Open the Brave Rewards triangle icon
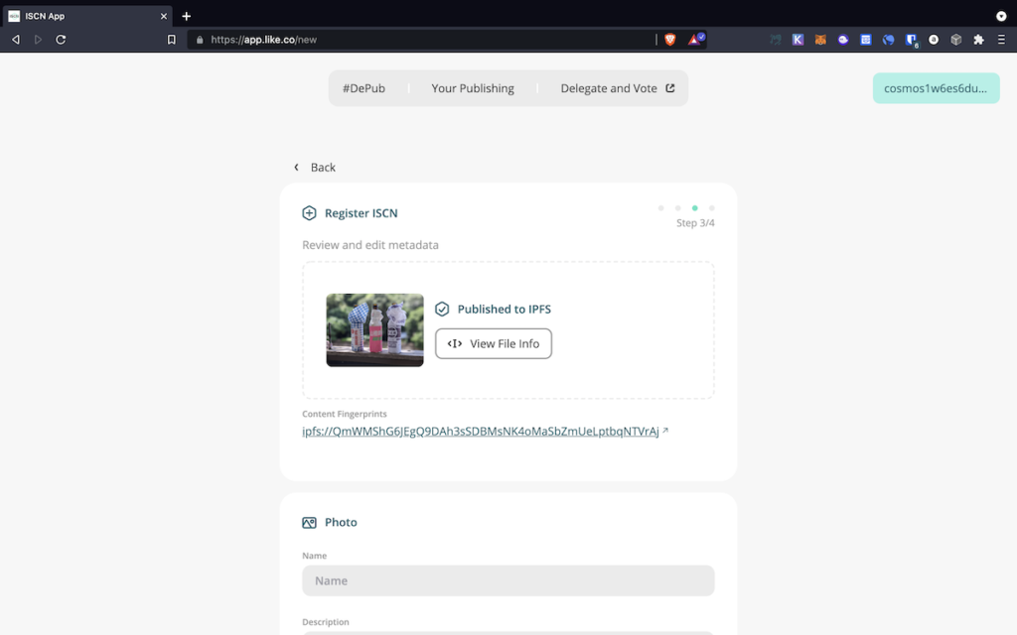Viewport: 1017px width, 635px height. tap(696, 40)
